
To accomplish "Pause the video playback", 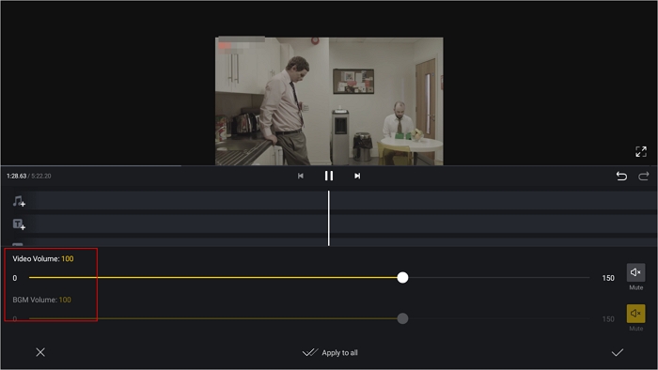I will point(329,176).
